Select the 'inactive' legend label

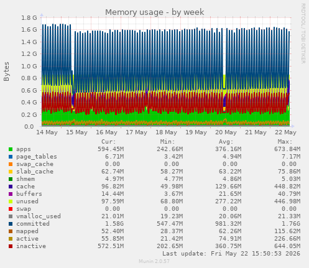[31, 246]
